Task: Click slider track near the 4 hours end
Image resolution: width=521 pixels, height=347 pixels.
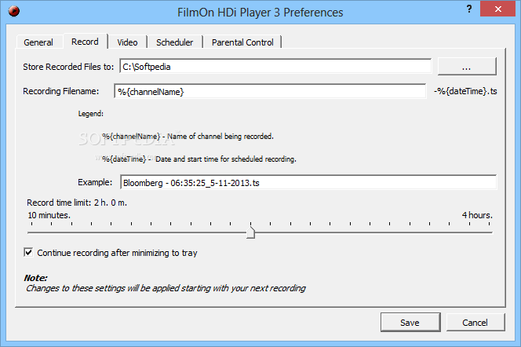Action: (x=480, y=232)
